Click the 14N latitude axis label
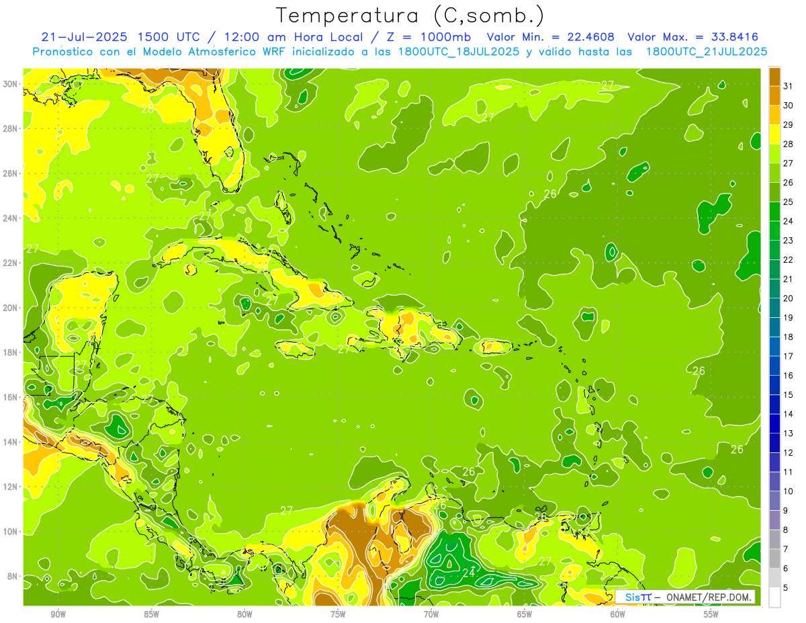Image resolution: width=806 pixels, height=623 pixels. [11, 442]
